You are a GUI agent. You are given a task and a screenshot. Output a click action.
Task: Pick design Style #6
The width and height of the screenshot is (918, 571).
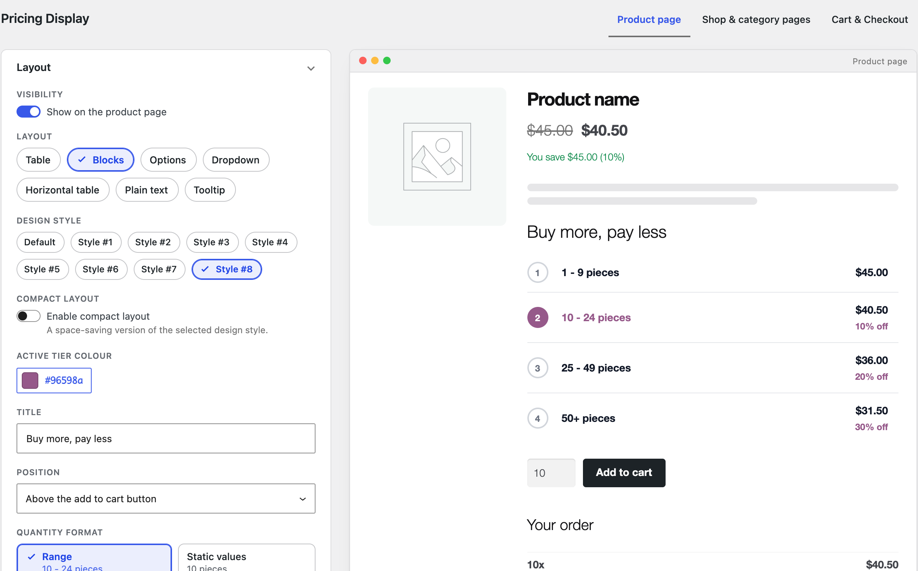point(101,269)
